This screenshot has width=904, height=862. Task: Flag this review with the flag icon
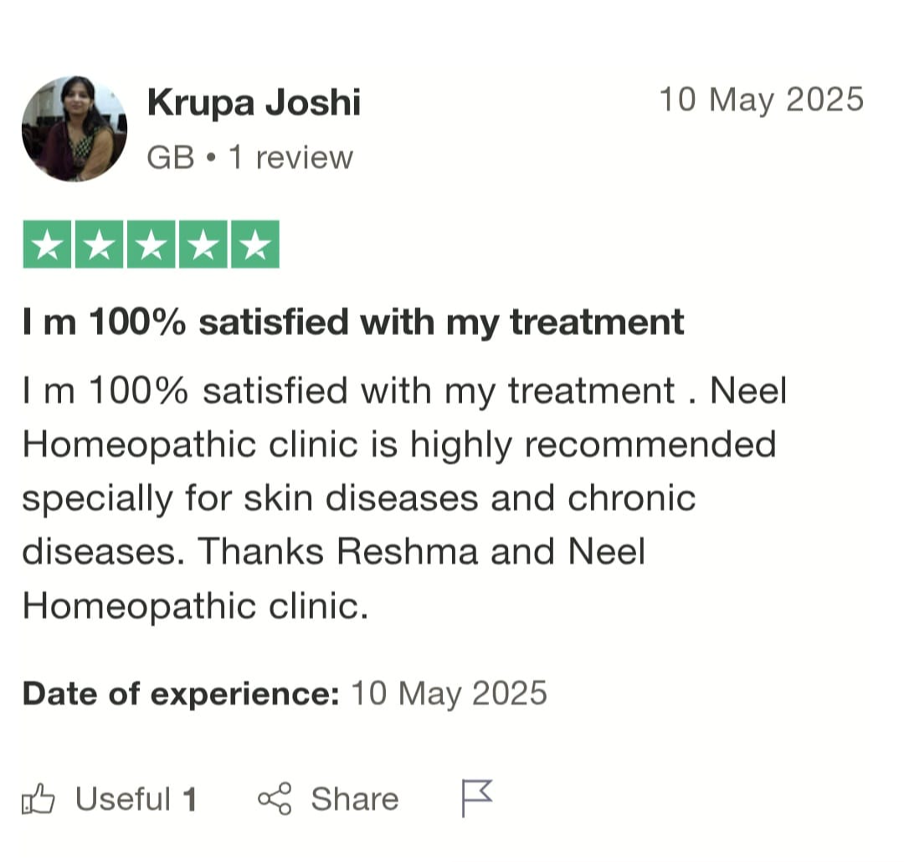point(477,797)
